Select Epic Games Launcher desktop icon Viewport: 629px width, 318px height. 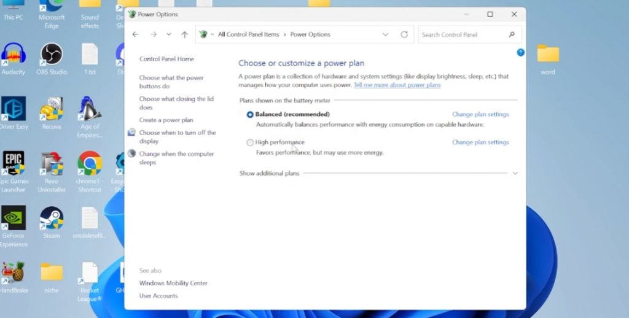click(14, 171)
